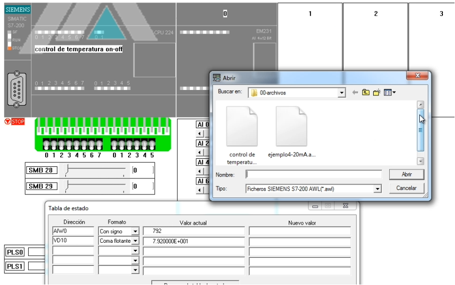
Task: Go back using the Abrir dialog's back arrow
Action: pyautogui.click(x=355, y=92)
